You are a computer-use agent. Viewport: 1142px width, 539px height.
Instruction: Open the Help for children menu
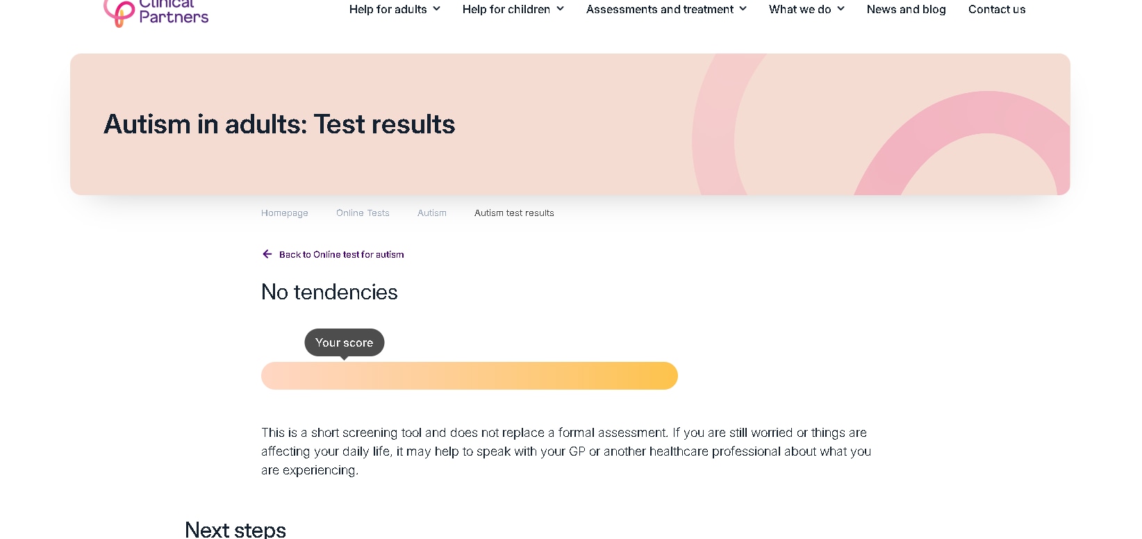(506, 9)
